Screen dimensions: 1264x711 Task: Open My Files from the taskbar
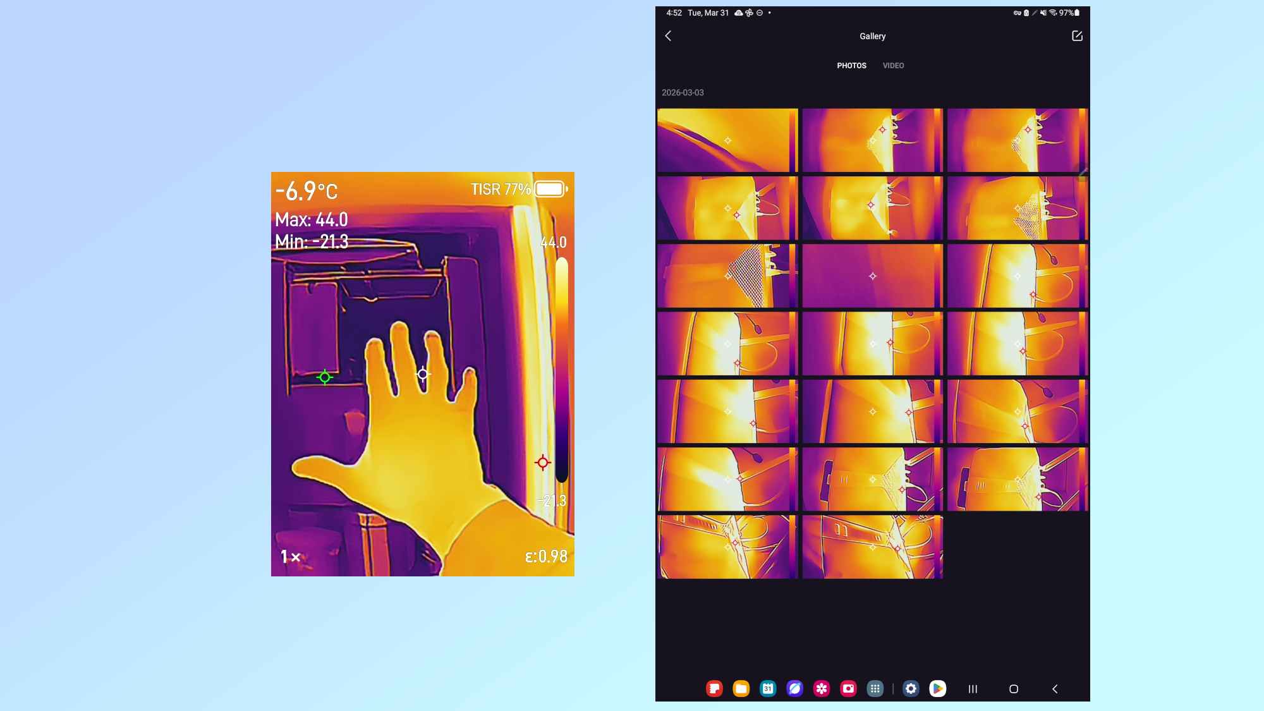coord(741,688)
